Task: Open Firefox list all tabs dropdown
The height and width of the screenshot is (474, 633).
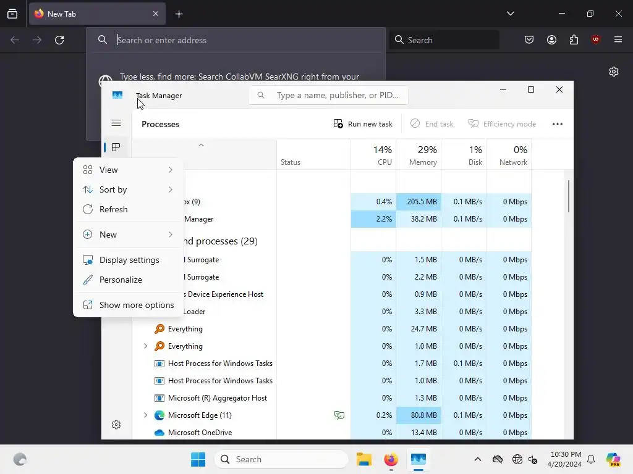Action: click(510, 14)
